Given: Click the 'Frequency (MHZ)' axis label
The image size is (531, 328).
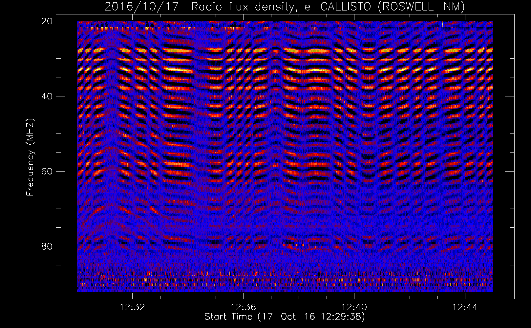Looking at the screenshot, I should coord(30,157).
